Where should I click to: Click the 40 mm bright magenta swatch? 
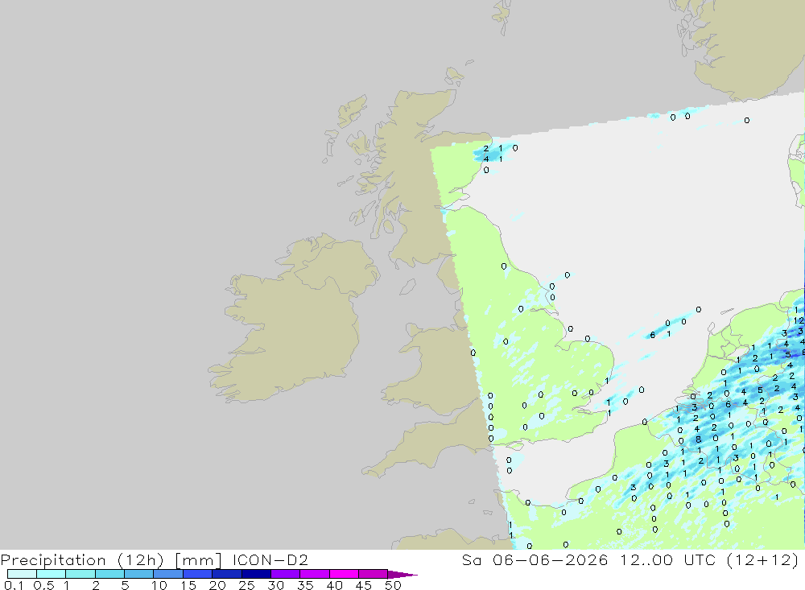click(344, 574)
